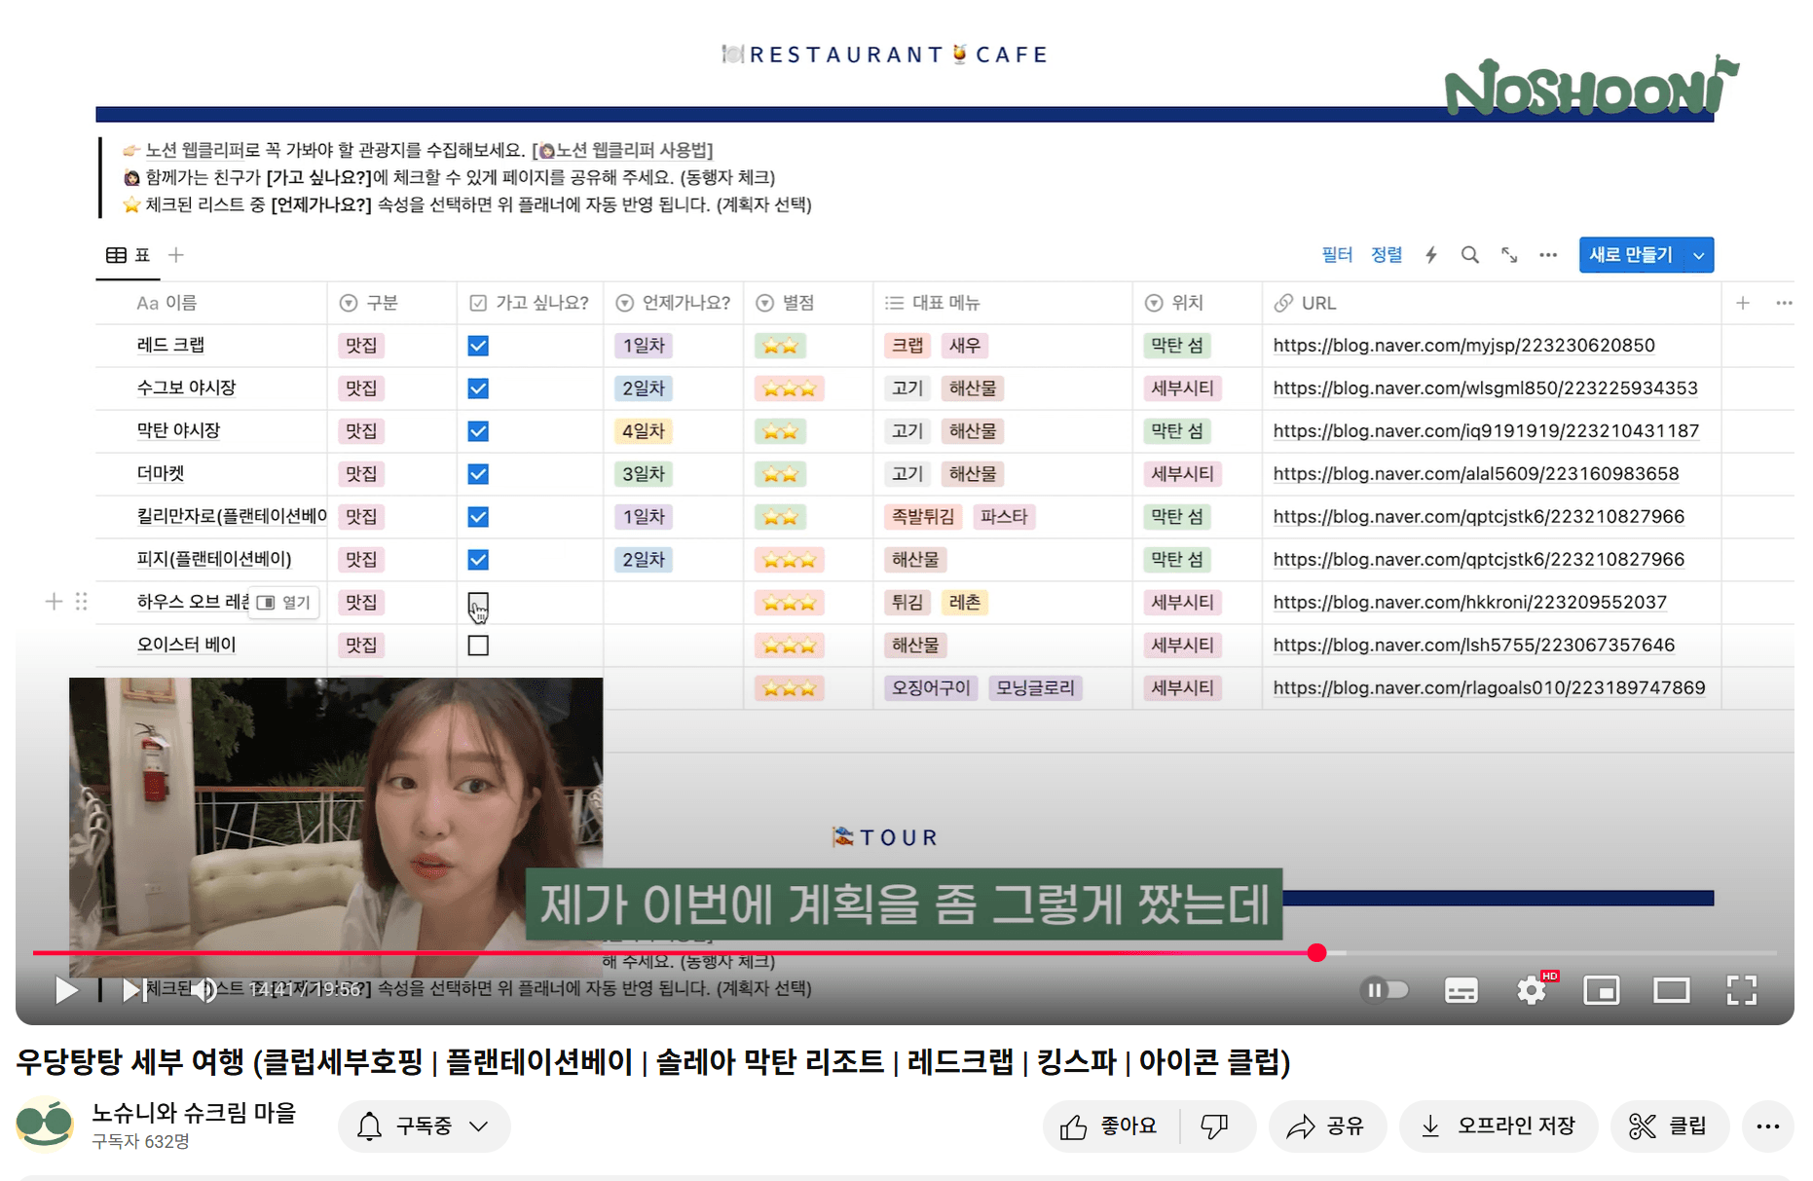This screenshot has height=1181, width=1813.
Task: Click the 노슈니와 슈크림 마을 channel avatar
Action: coord(44,1124)
